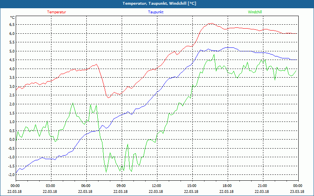This screenshot has height=196, width=314.
Task: Click the chart title Temperatur, Taupunkt, Windchill
Action: pyautogui.click(x=159, y=4)
